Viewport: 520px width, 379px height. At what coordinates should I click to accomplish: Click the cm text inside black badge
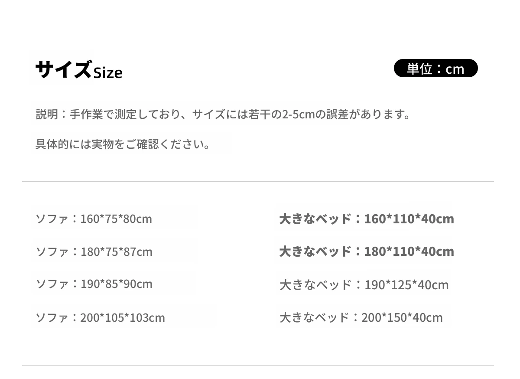[x=455, y=69]
